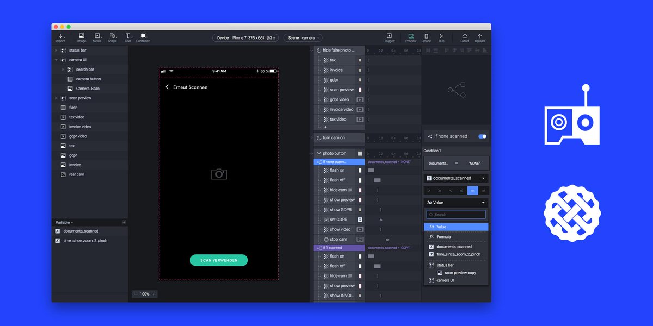
Task: Open the camera Scene menu
Action: tap(302, 37)
